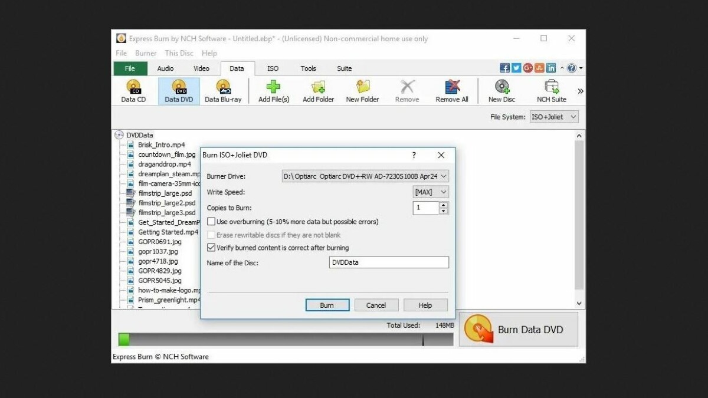
Task: Click the disc usage capacity bar
Action: (286, 340)
